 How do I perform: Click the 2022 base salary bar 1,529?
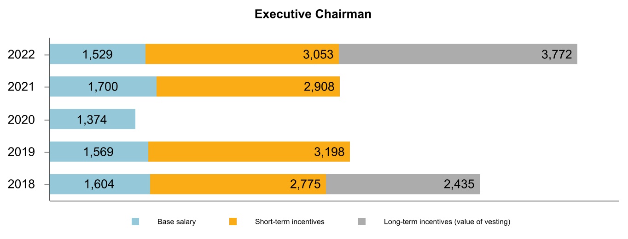click(x=98, y=54)
